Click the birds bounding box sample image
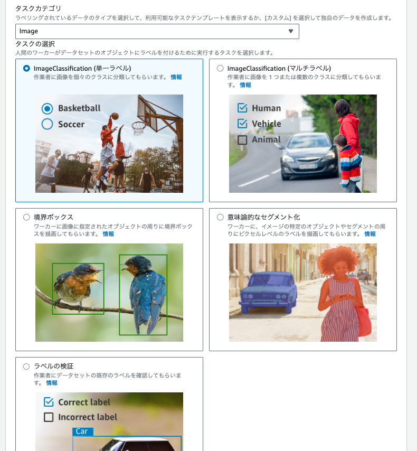This screenshot has height=451, width=417. (x=109, y=293)
